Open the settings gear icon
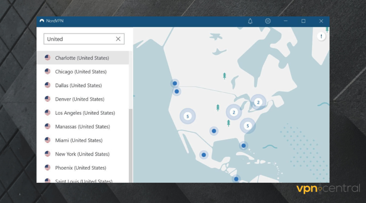 click(268, 21)
